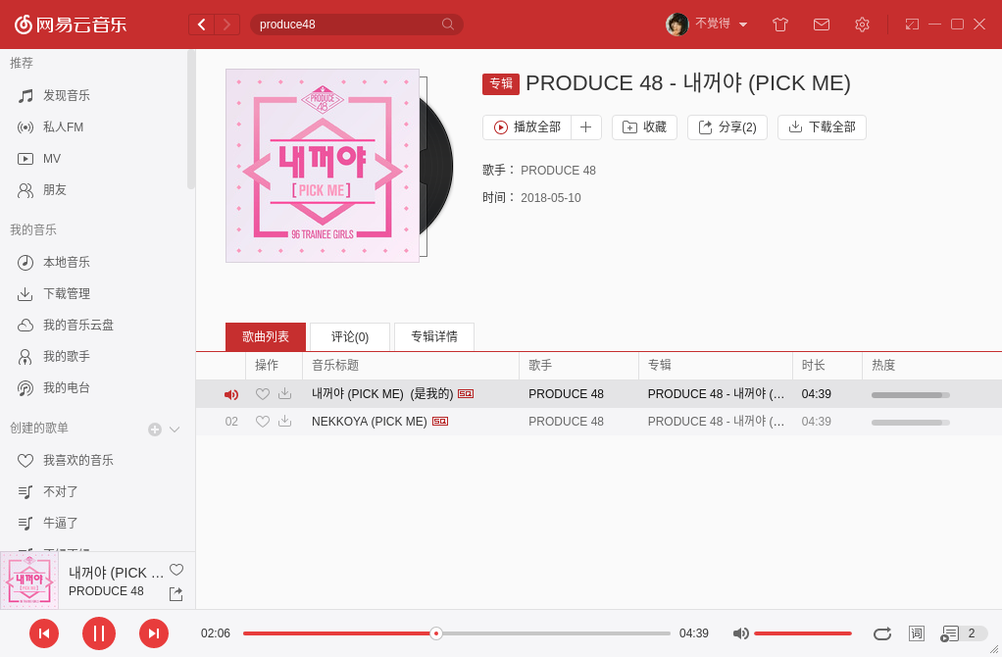The height and width of the screenshot is (657, 1002).
Task: Download the 내꺼야 (PICK ME) song row
Action: pyautogui.click(x=285, y=393)
